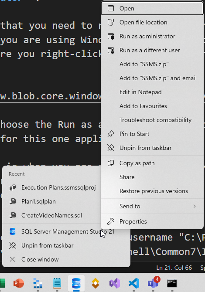The image size is (205, 292).
Task: Choose Edit in Notepad
Action: (x=152, y=92)
